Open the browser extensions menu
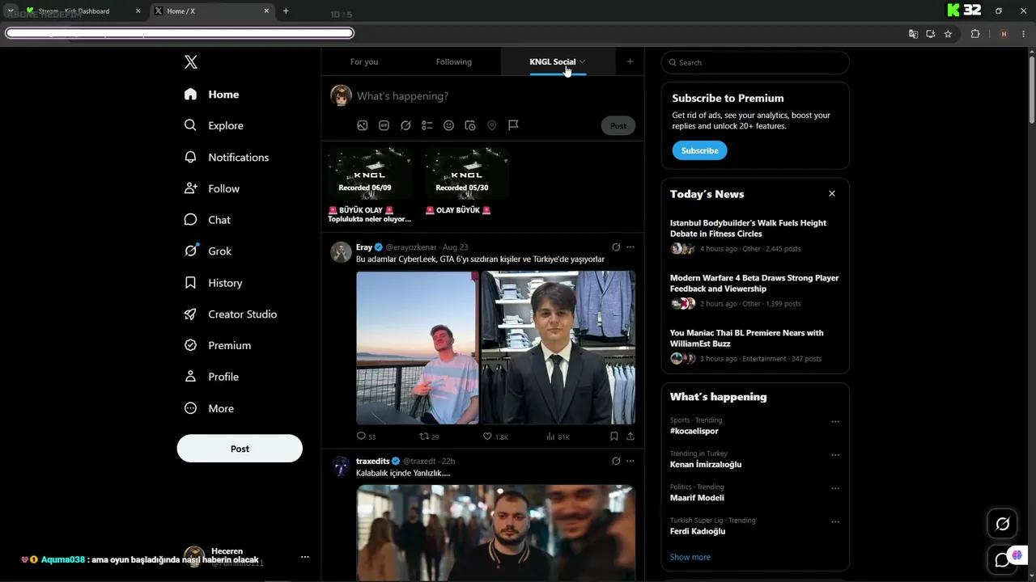 [x=974, y=34]
